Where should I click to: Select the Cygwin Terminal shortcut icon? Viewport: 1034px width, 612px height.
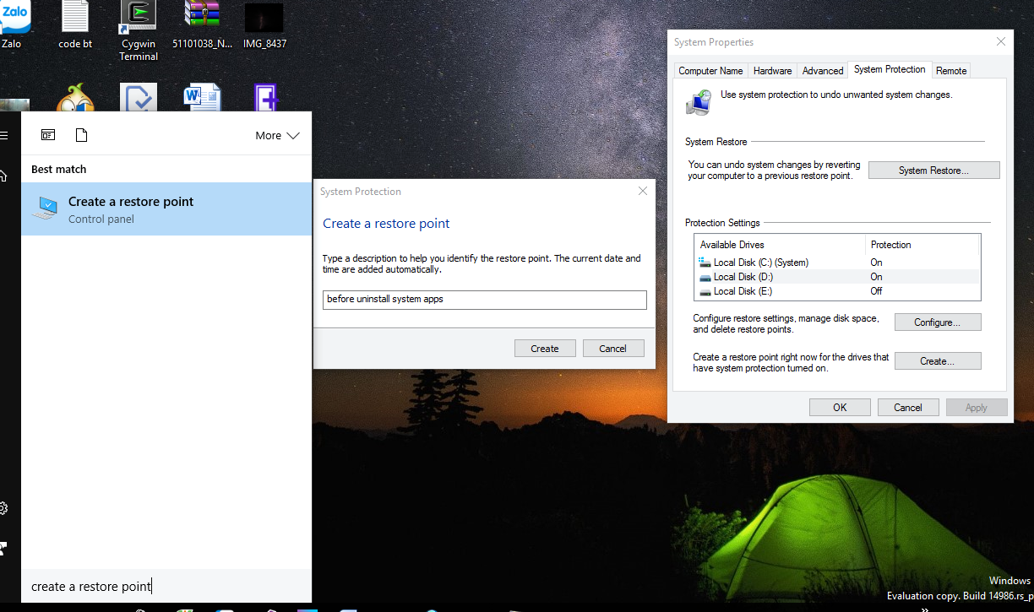(x=139, y=30)
